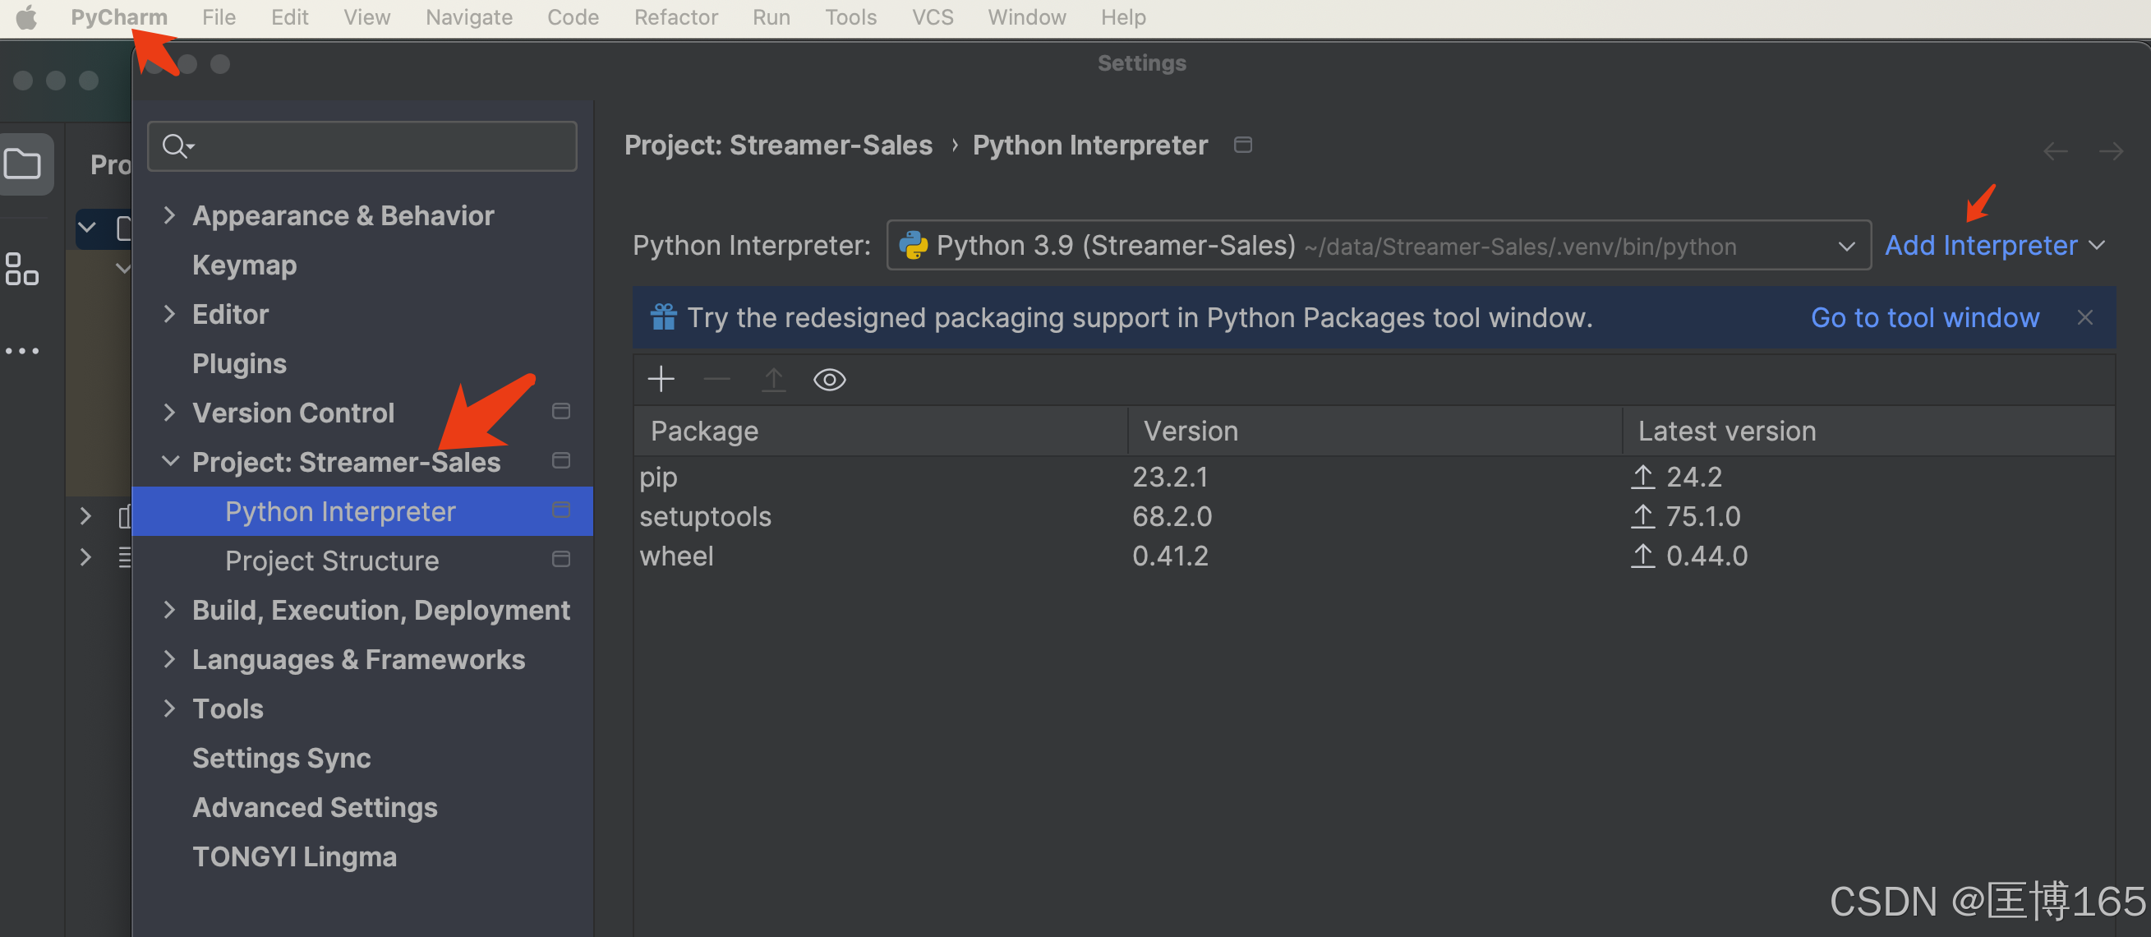The width and height of the screenshot is (2151, 937).
Task: Click the three-dots more tool windows icon
Action: point(21,351)
